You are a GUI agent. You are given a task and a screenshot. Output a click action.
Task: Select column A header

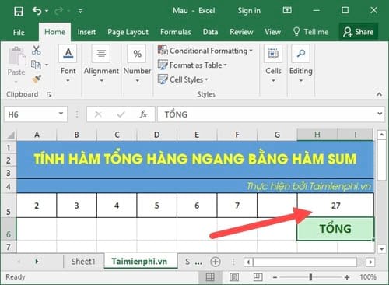point(37,135)
